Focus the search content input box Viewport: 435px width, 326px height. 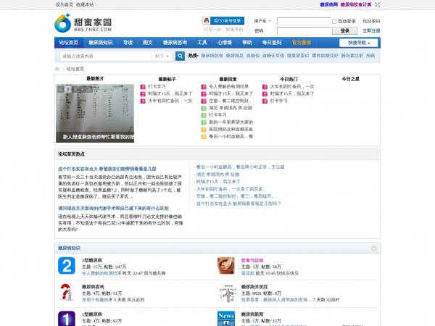pos(106,56)
